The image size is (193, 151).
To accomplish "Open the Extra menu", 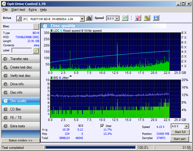I will click(x=33, y=10).
